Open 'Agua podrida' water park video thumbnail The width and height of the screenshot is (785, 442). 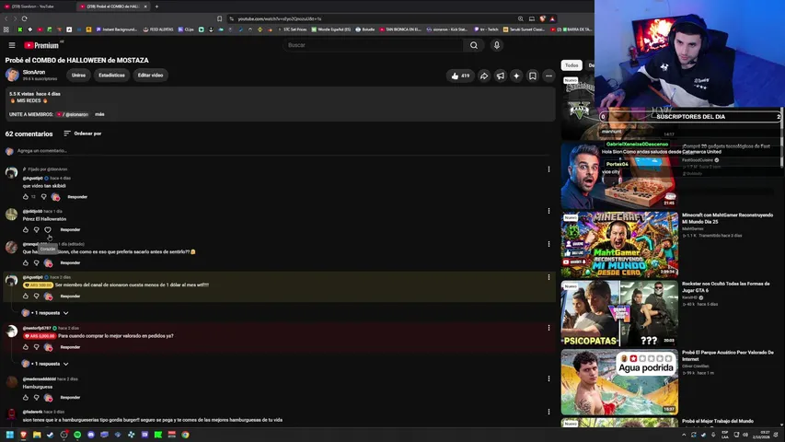coord(619,382)
